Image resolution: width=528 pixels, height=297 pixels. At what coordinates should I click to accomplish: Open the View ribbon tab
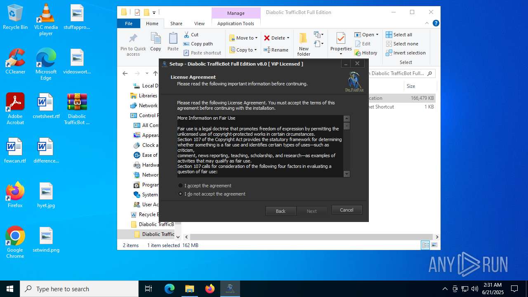click(x=199, y=24)
